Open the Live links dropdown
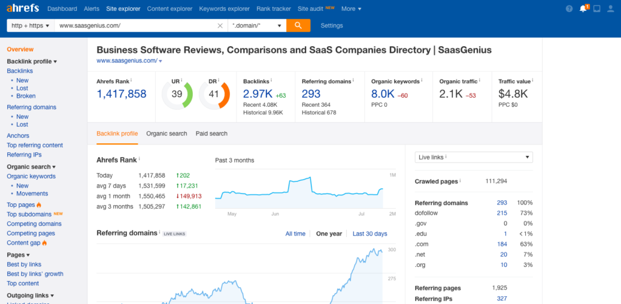Screen dimensions: 621x304 (474, 157)
